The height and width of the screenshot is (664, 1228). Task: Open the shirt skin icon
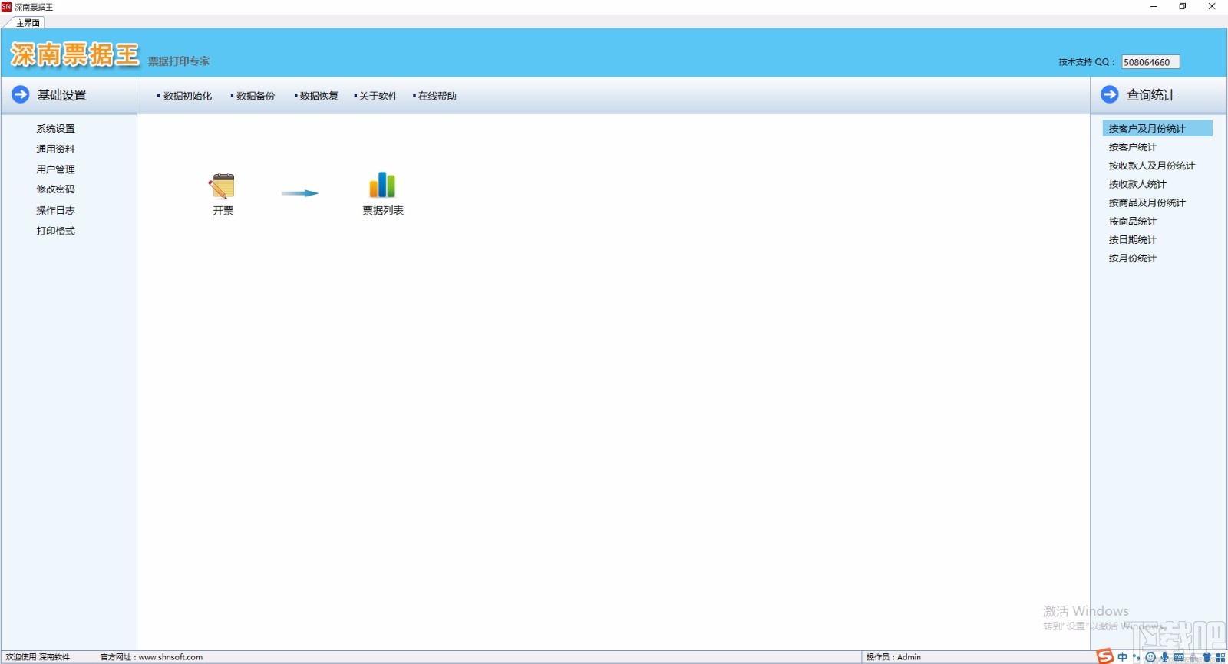[1207, 657]
